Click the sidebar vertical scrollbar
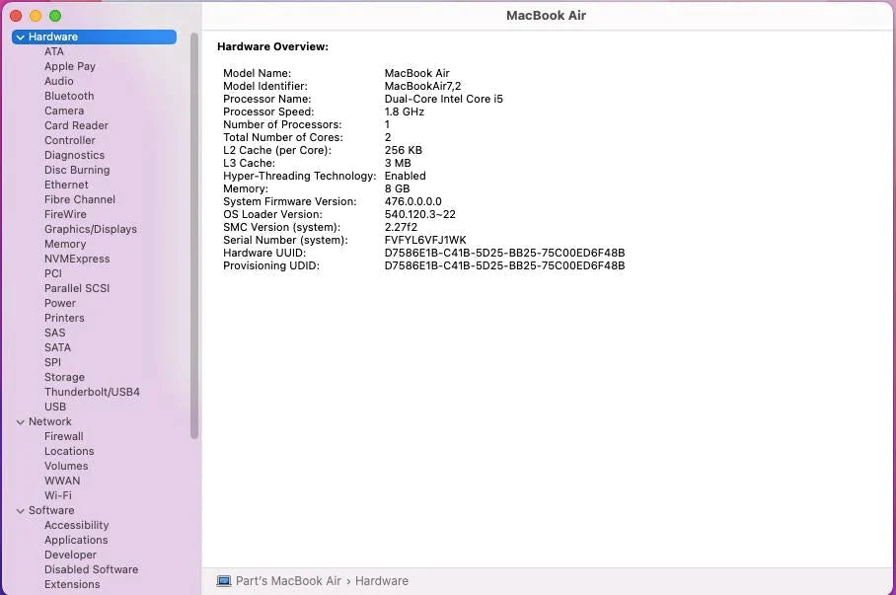Image resolution: width=896 pixels, height=595 pixels. (194, 237)
